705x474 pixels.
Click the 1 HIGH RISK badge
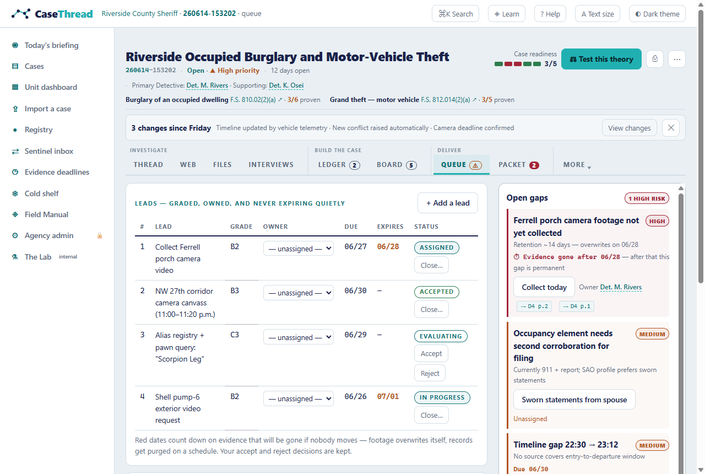647,198
